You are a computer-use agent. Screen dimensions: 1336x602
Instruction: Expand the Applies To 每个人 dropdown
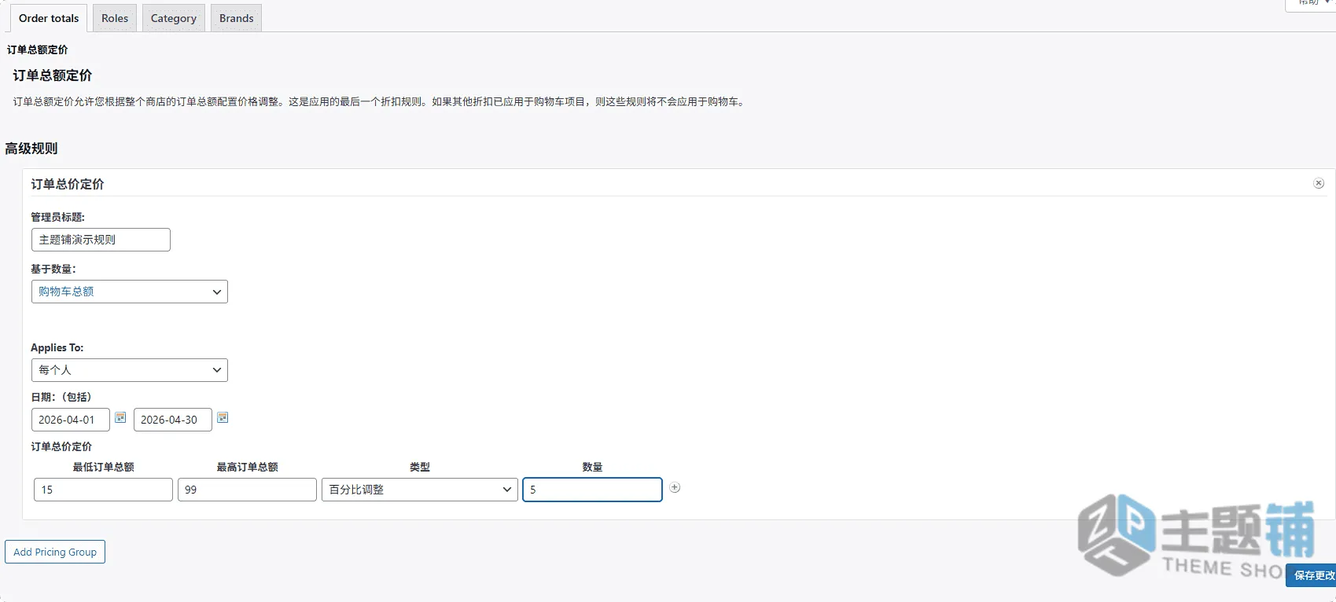pyautogui.click(x=130, y=370)
